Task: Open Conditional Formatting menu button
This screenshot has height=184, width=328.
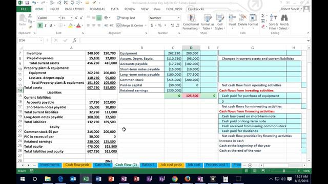Action: click(x=191, y=22)
